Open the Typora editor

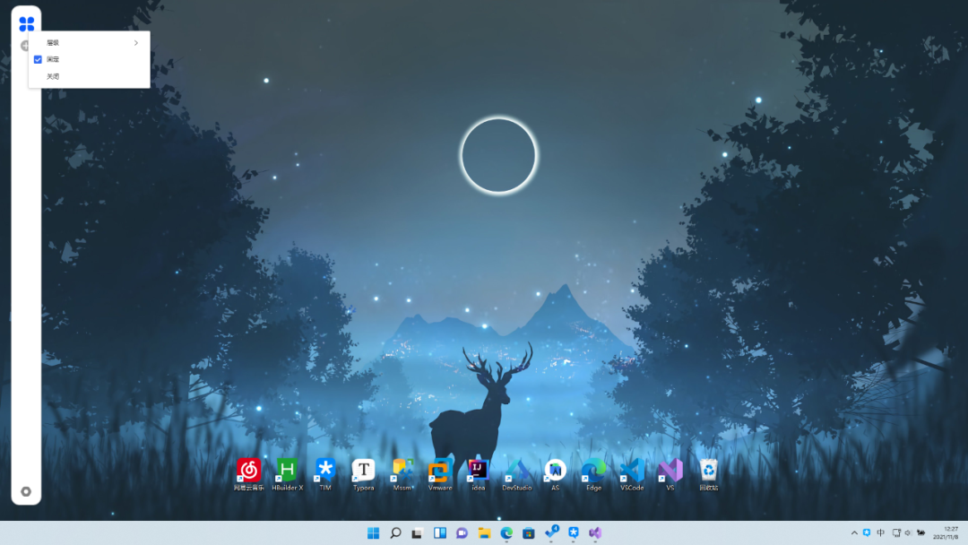point(363,470)
